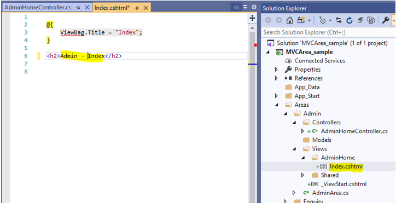396x207 pixels.
Task: Select AdminArea.cs file
Action: coord(330,193)
